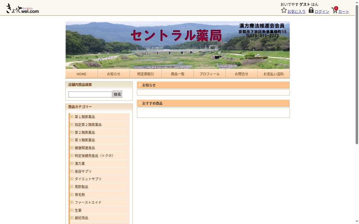Viewport: 359px width, 224px height.
Task: Select the 第３類医薬品 category
Action: coord(99,140)
